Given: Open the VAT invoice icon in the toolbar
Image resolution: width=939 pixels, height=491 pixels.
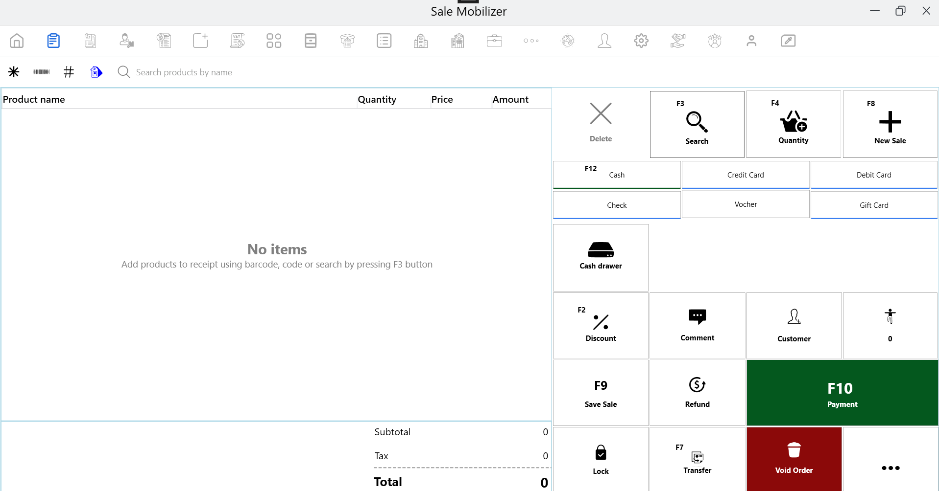Looking at the screenshot, I should [x=237, y=41].
